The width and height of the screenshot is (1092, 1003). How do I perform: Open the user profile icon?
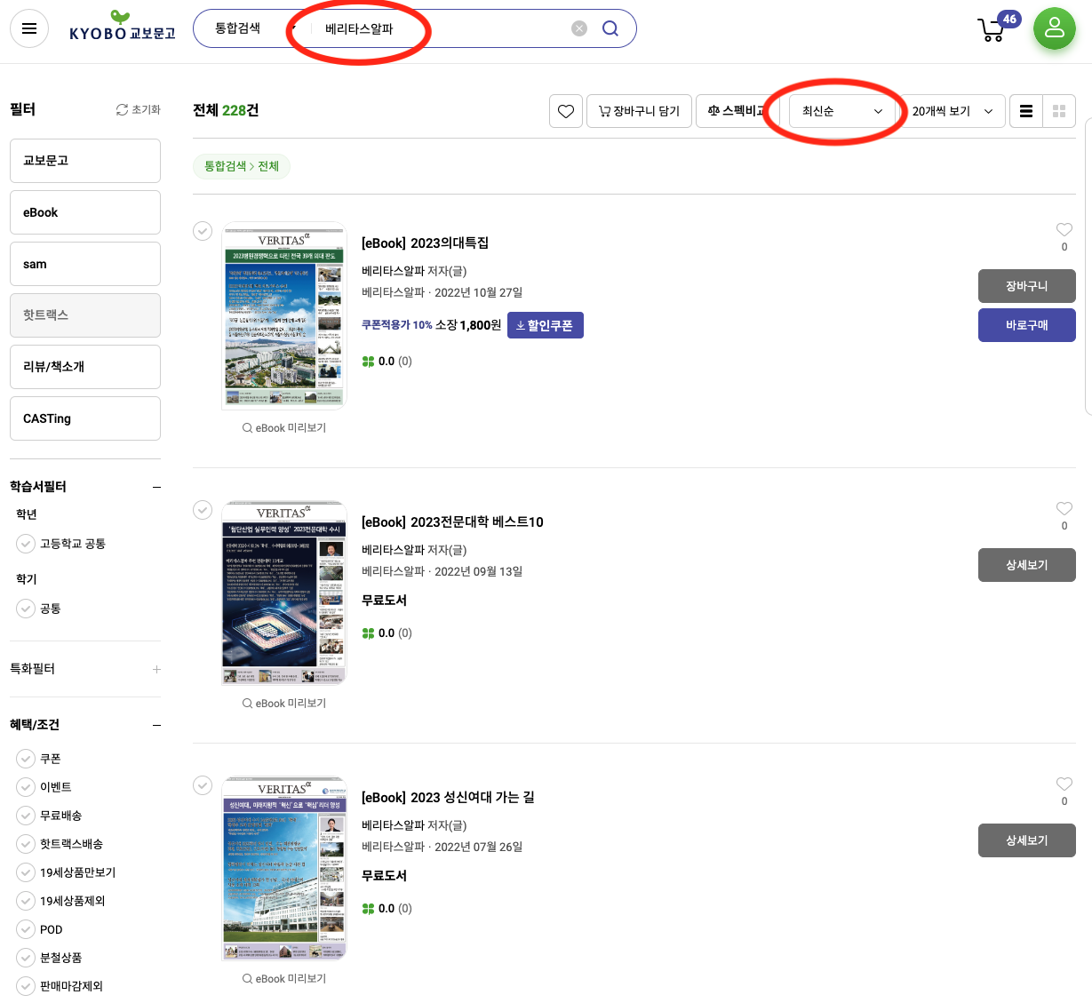[x=1055, y=28]
